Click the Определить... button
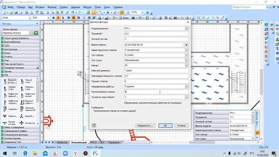The width and height of the screenshot is (279, 157). click(145, 126)
